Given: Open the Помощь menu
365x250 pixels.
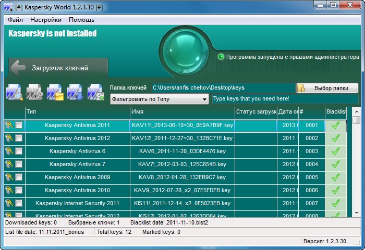Looking at the screenshot, I should coord(81,20).
